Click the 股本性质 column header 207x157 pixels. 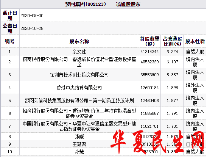(195, 41)
